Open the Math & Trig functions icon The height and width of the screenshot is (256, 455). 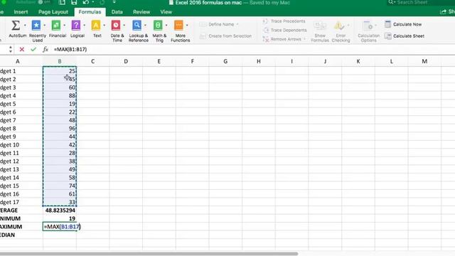pos(158,26)
